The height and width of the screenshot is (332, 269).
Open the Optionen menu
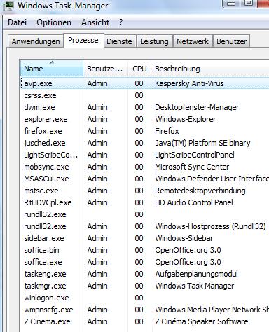(54, 22)
